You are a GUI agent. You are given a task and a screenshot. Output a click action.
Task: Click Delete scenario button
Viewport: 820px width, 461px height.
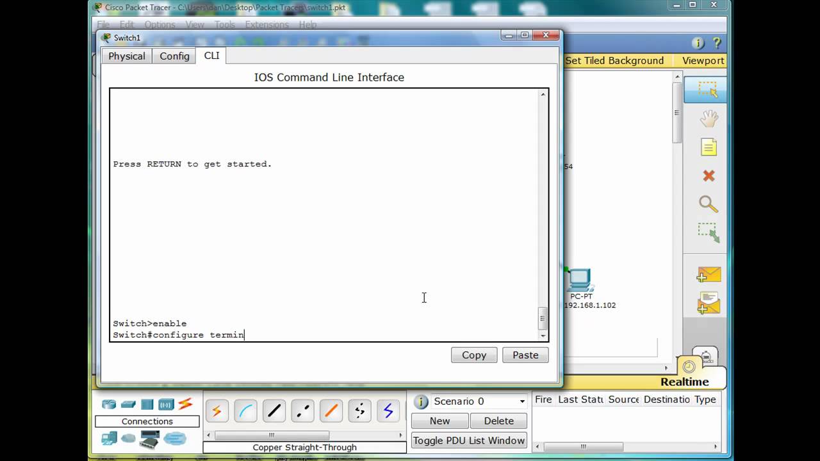click(498, 421)
